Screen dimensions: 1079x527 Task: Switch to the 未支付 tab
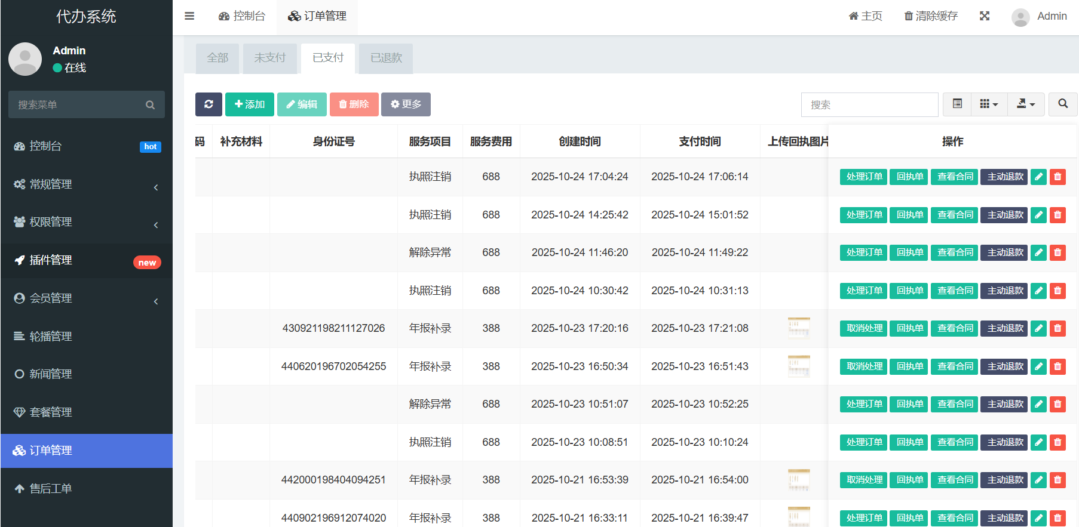click(269, 58)
